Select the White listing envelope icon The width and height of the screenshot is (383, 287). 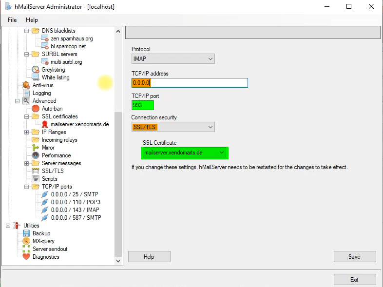36,77
